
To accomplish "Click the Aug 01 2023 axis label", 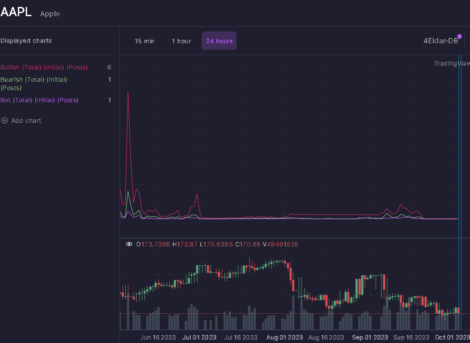I will (285, 337).
